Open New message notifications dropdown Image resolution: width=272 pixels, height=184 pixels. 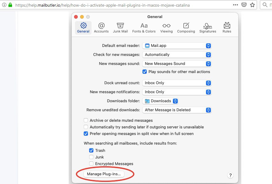point(177,92)
